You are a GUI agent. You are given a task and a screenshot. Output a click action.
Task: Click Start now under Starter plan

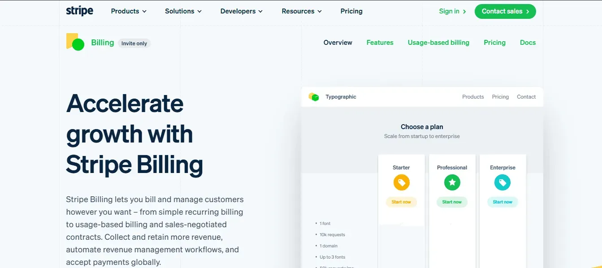pos(401,202)
